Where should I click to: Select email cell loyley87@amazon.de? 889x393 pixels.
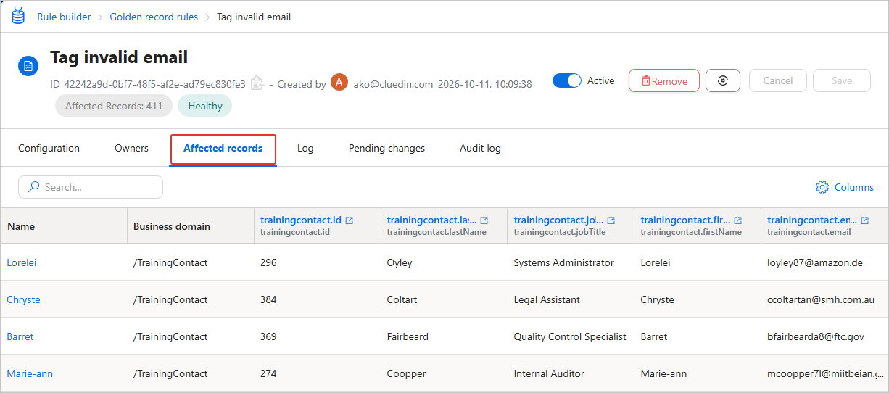[x=815, y=262]
